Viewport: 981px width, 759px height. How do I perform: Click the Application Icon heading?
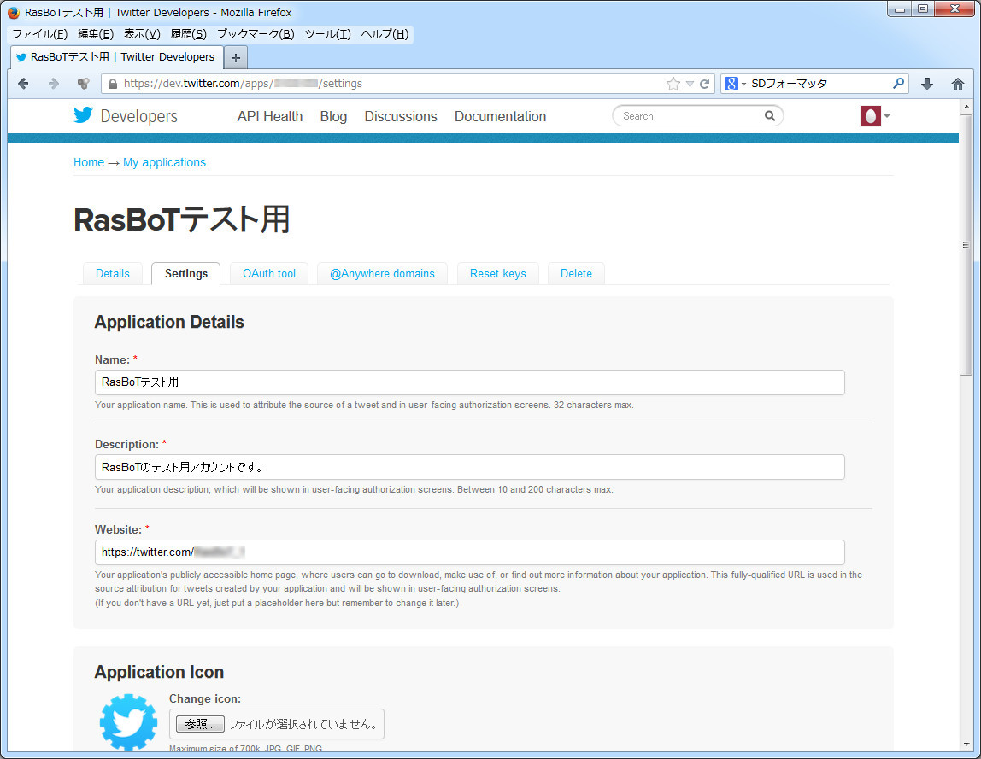(x=160, y=672)
